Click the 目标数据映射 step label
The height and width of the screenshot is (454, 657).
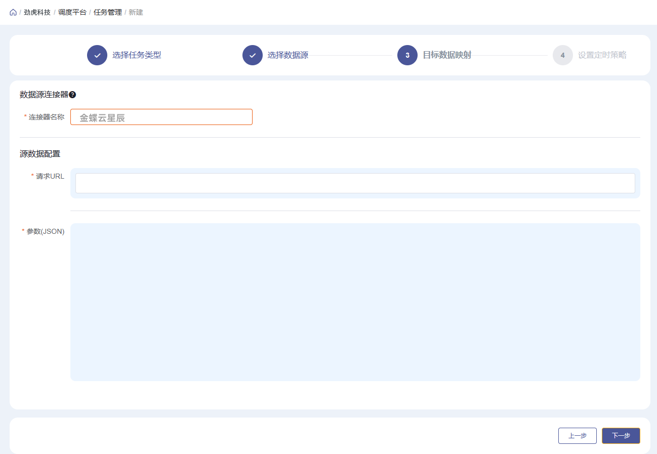pyautogui.click(x=447, y=55)
